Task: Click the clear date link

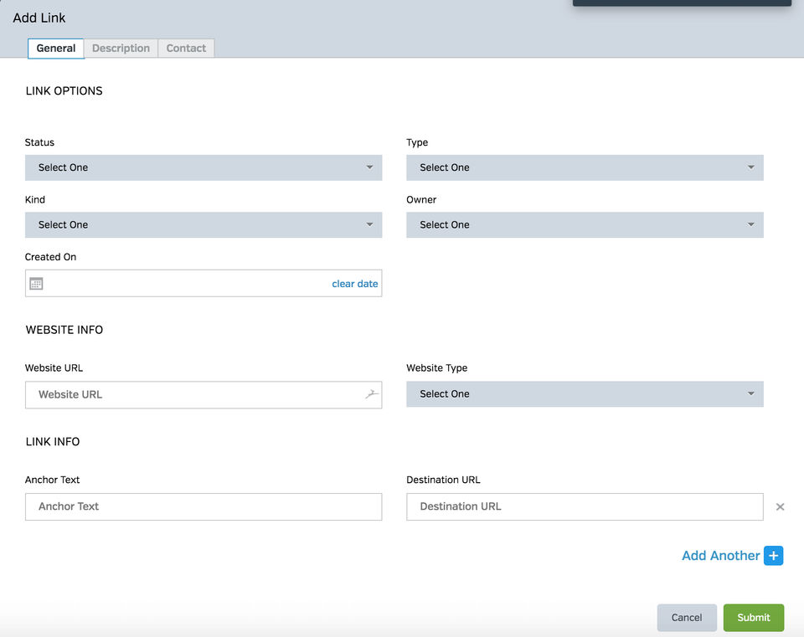Action: 355,284
